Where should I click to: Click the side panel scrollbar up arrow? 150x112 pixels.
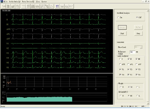click(148, 10)
